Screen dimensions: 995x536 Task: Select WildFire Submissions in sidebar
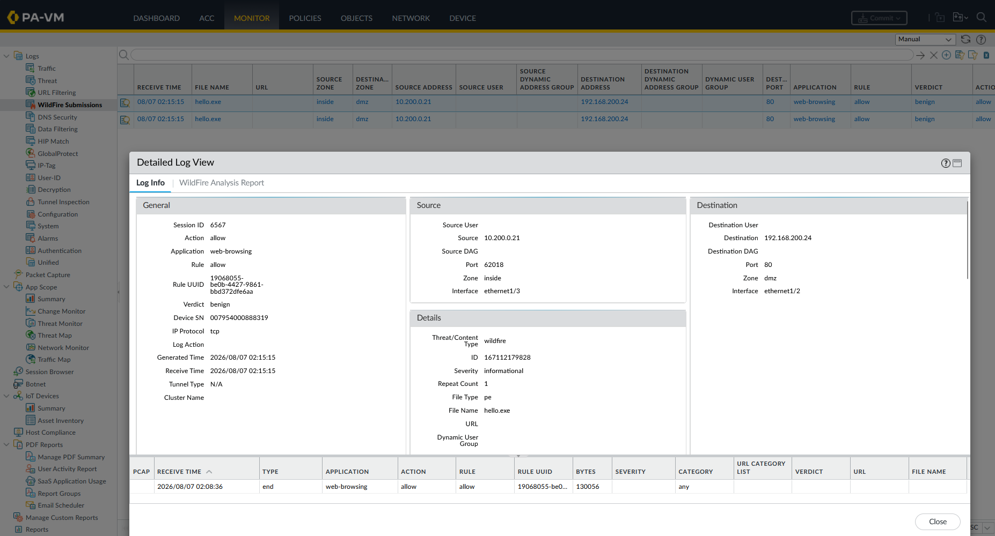70,105
